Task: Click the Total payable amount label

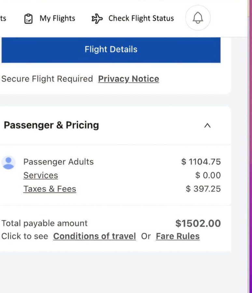Action: click(45, 223)
